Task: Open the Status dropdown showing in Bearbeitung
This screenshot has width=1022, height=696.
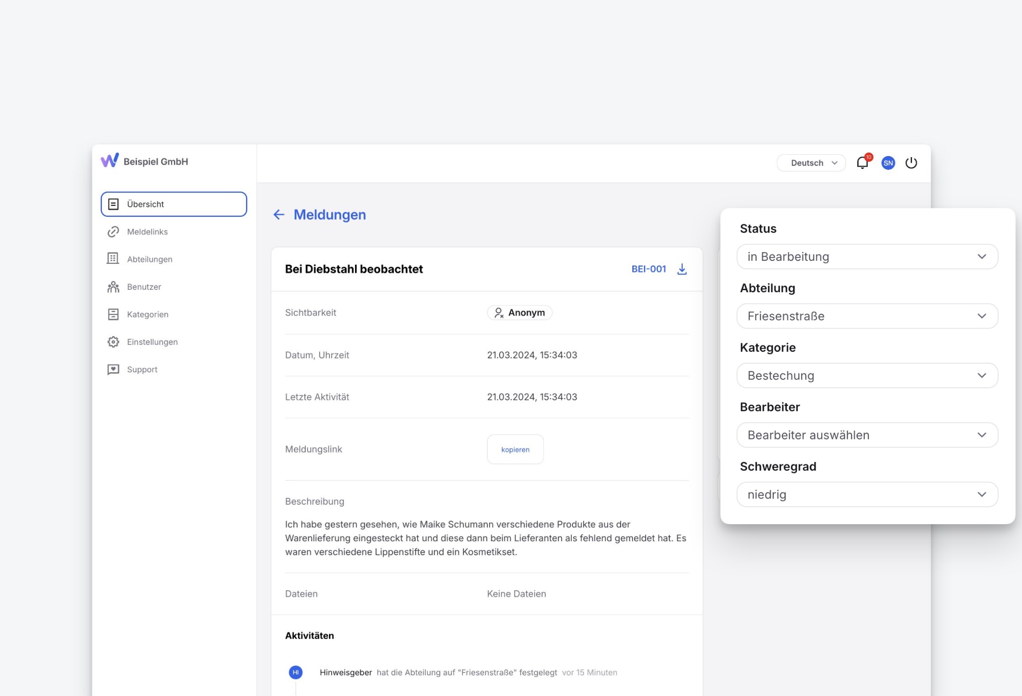Action: tap(867, 257)
